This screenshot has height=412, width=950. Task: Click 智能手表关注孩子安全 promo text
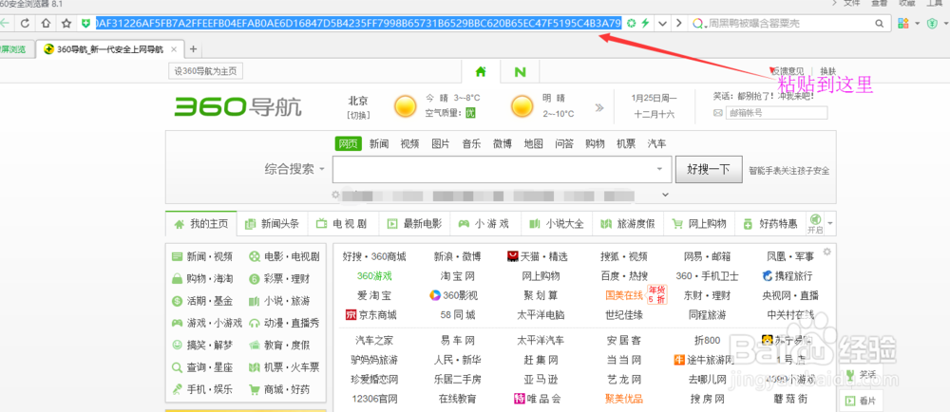[x=789, y=171]
